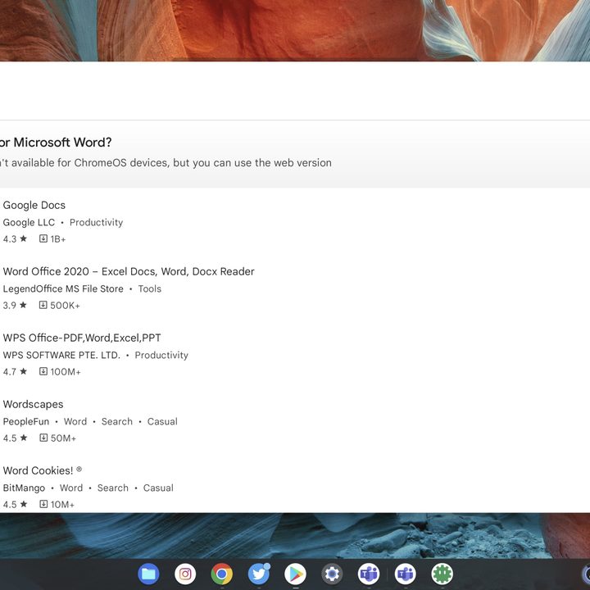Click Search tag in BitMango row
This screenshot has width=590, height=590.
[113, 488]
